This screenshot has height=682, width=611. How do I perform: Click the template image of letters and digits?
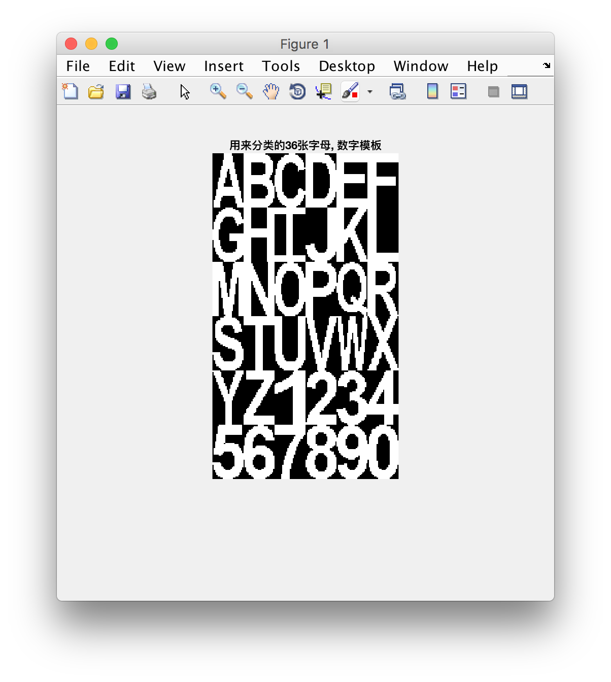[x=305, y=316]
